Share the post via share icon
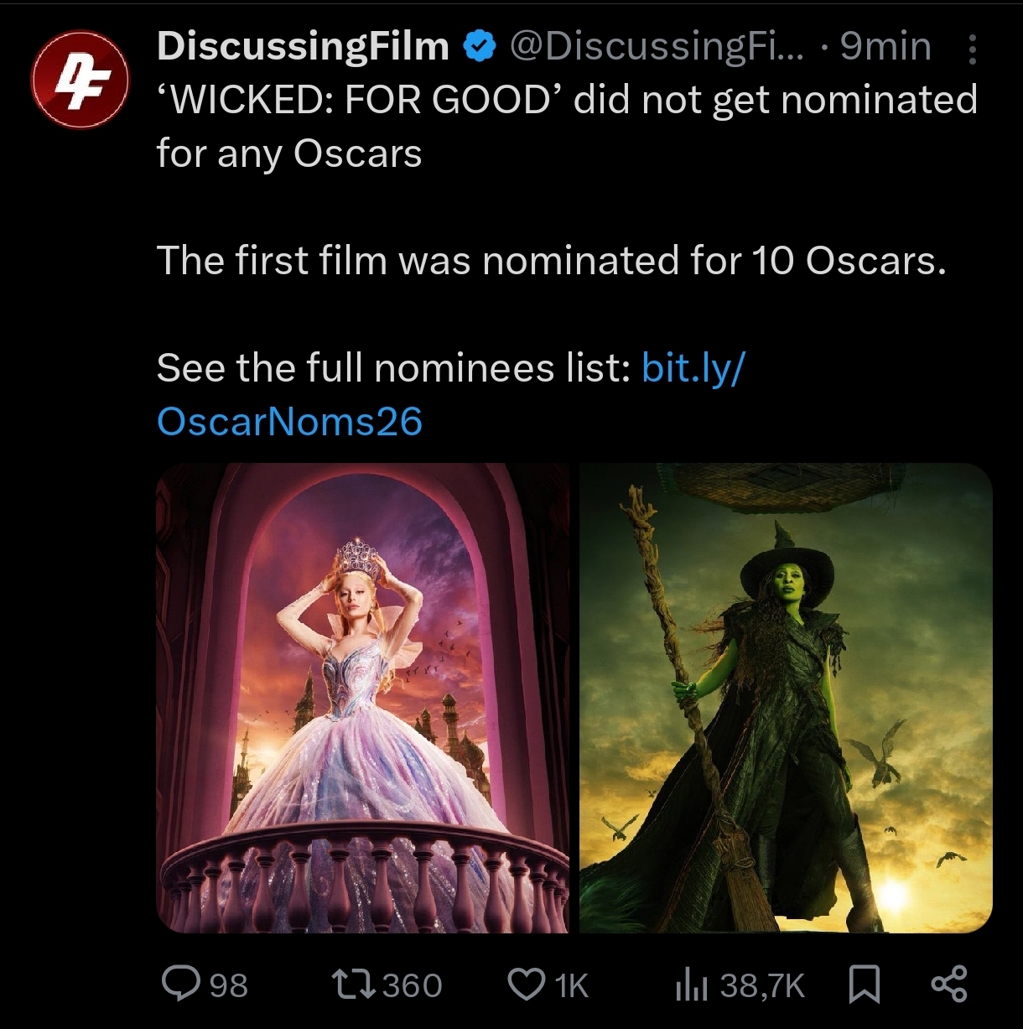The width and height of the screenshot is (1023, 1029). [x=949, y=984]
